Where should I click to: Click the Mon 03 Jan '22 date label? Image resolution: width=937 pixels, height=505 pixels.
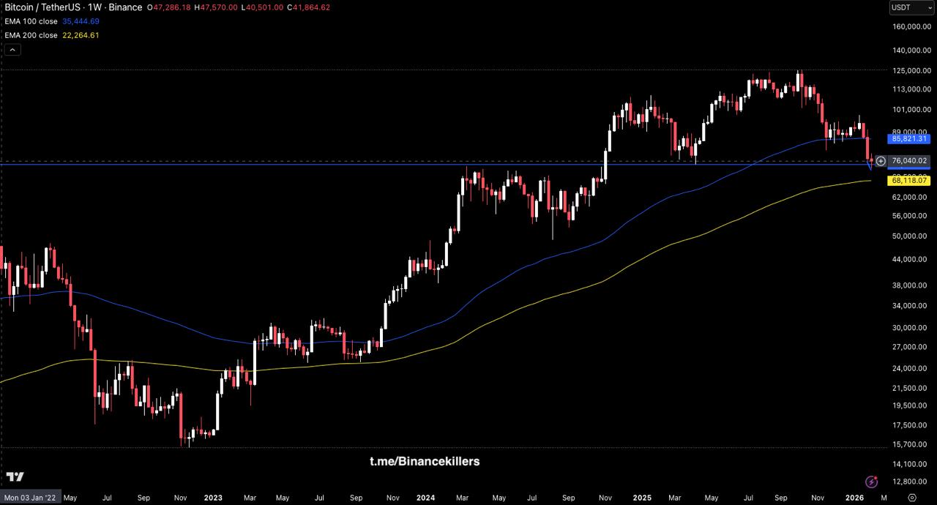[x=30, y=498]
